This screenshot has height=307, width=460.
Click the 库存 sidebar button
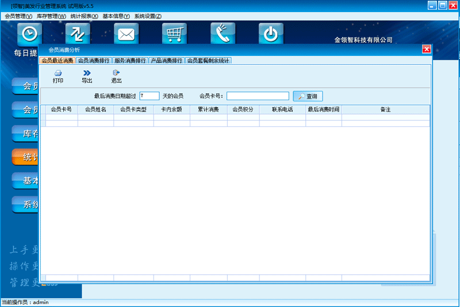point(25,134)
